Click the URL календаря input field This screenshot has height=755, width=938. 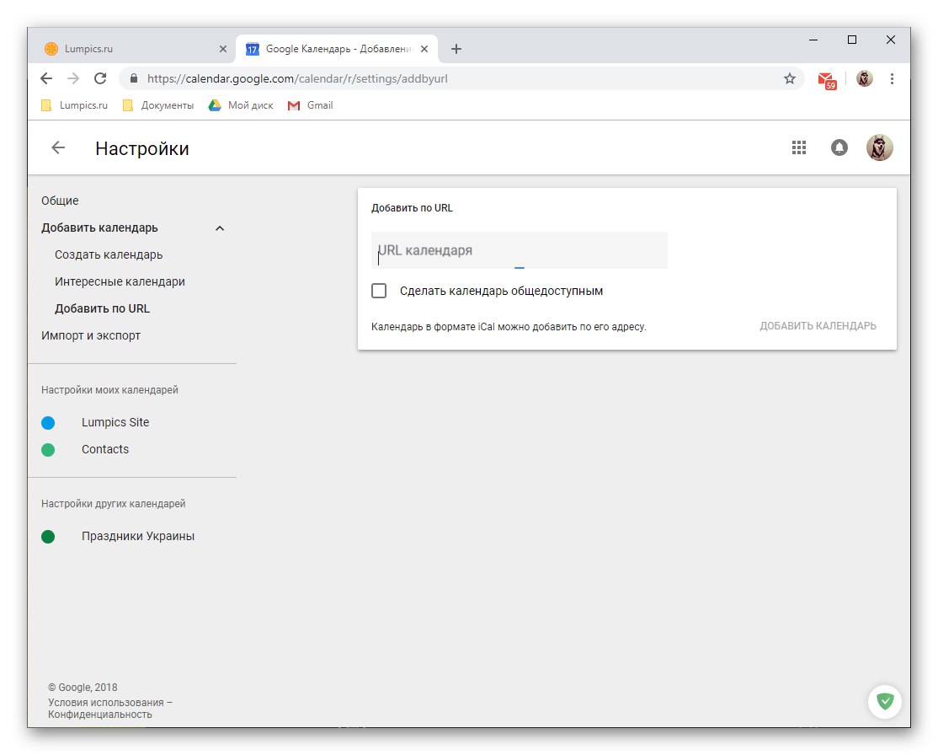tap(519, 249)
